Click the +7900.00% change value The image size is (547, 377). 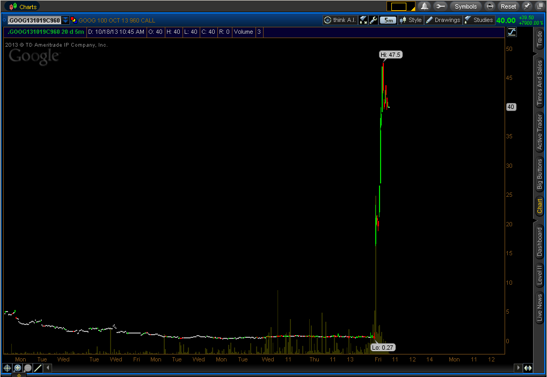531,23
